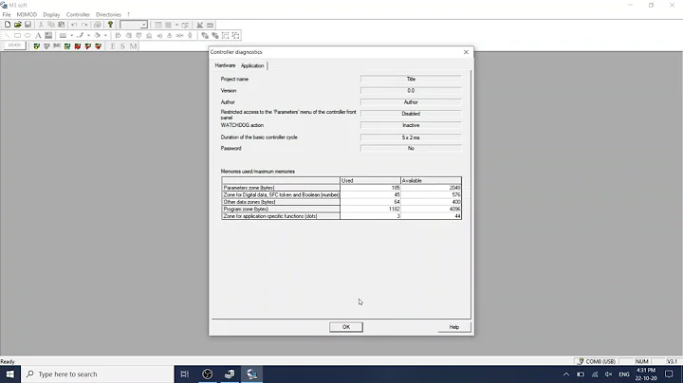Click the 00/00 toolbar button
This screenshot has width=683, height=383.
click(14, 46)
